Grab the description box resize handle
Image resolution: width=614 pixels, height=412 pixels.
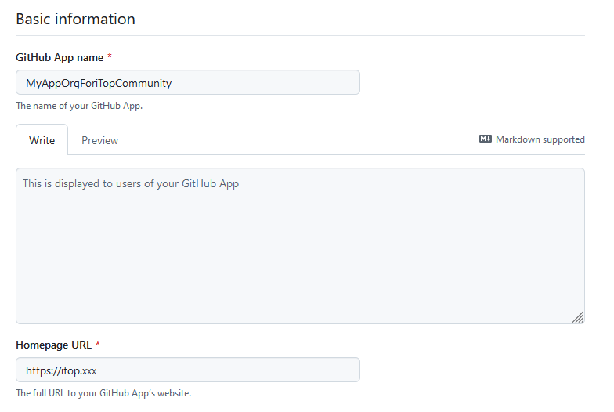tap(577, 316)
